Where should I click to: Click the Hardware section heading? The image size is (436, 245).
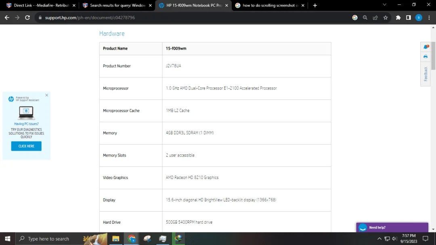(x=112, y=33)
